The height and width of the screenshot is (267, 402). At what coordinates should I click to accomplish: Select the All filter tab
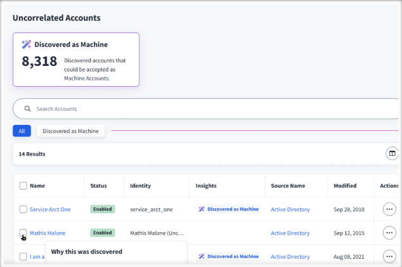tap(22, 131)
